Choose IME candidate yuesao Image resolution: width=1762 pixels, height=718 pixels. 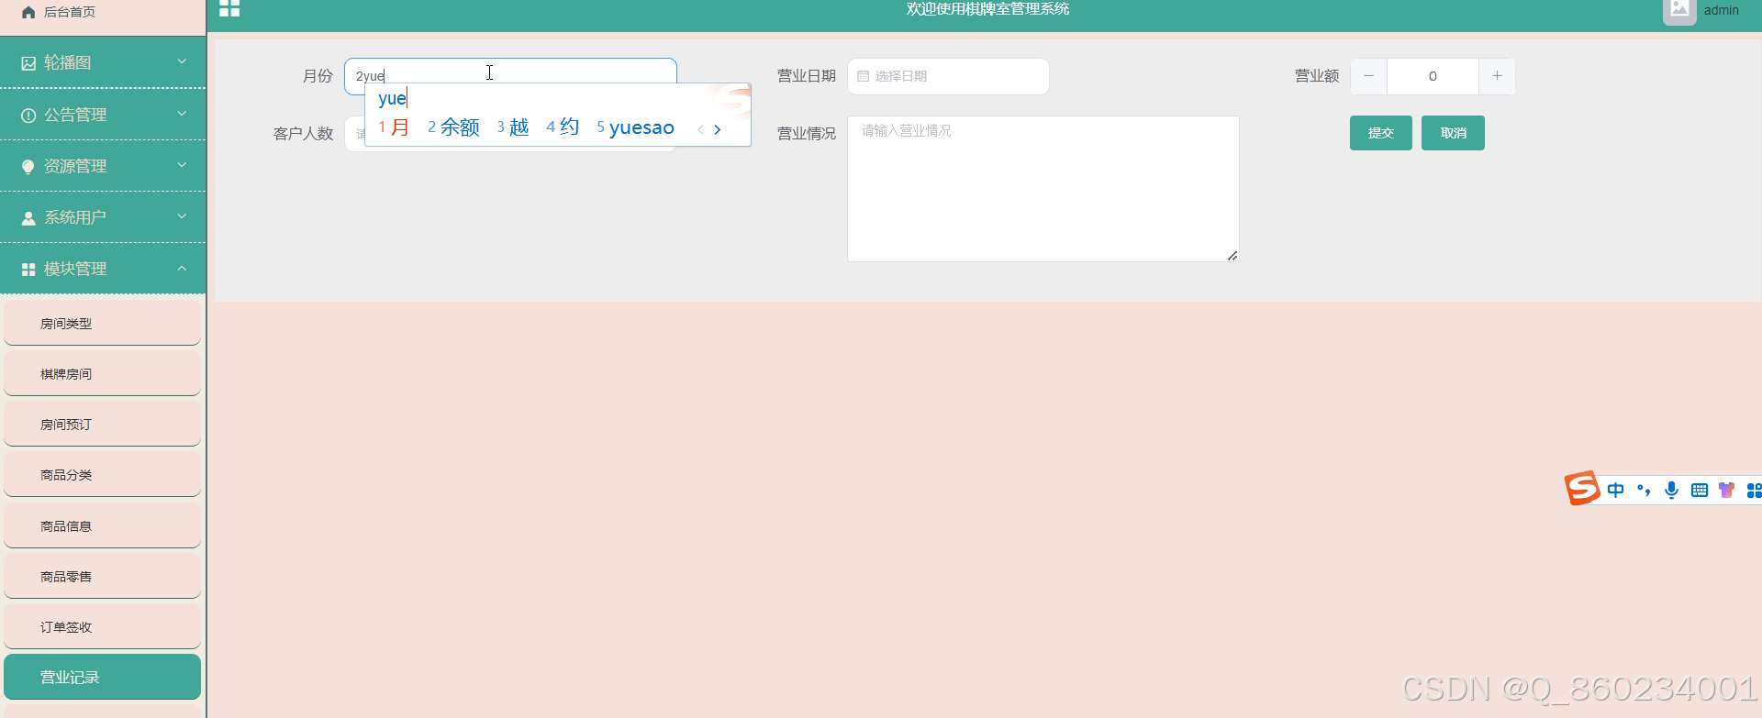tap(635, 127)
